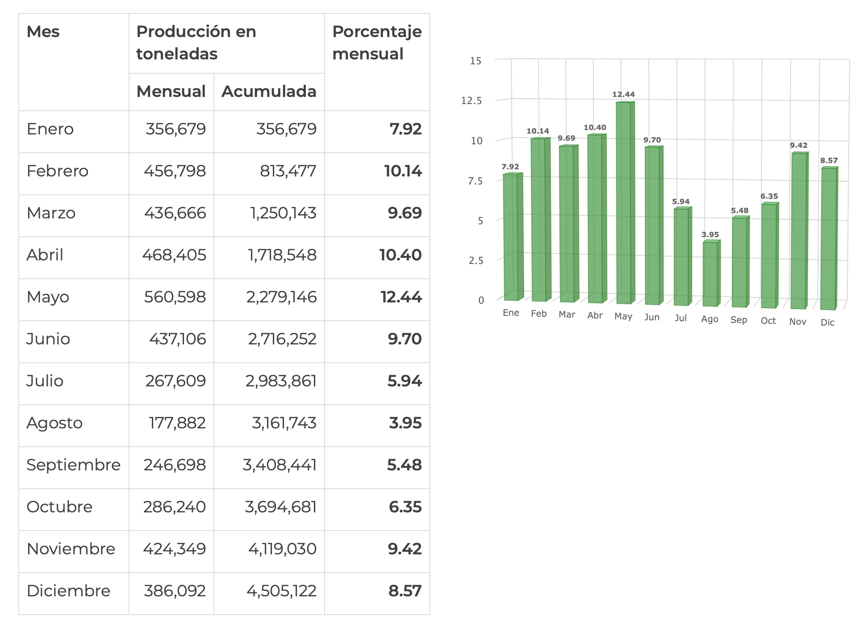Click the Ene bar in chart

coord(511,237)
